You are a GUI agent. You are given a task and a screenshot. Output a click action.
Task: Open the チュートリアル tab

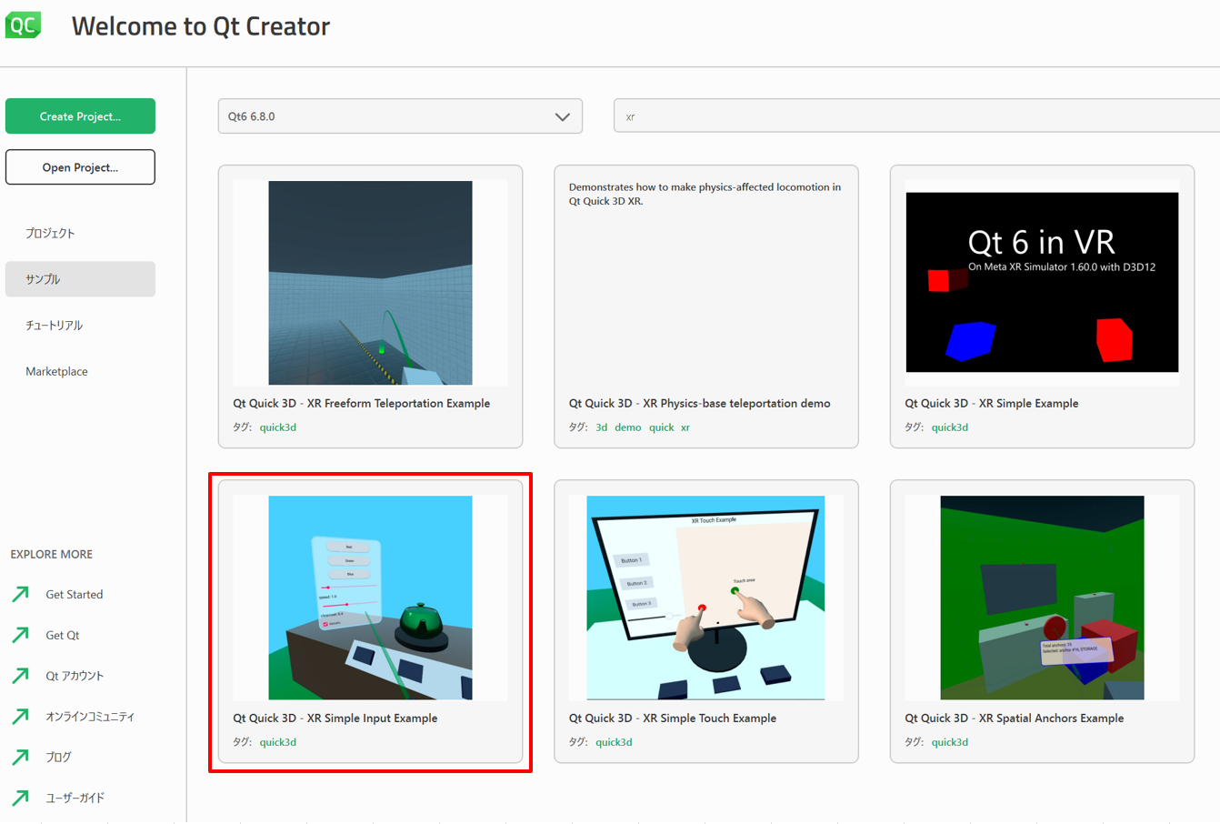55,326
